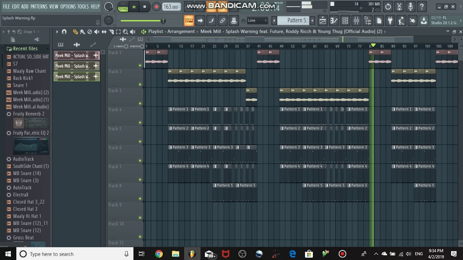Toggle typing keyboard to piano button
The width and height of the screenshot is (463, 260).
(x=189, y=21)
